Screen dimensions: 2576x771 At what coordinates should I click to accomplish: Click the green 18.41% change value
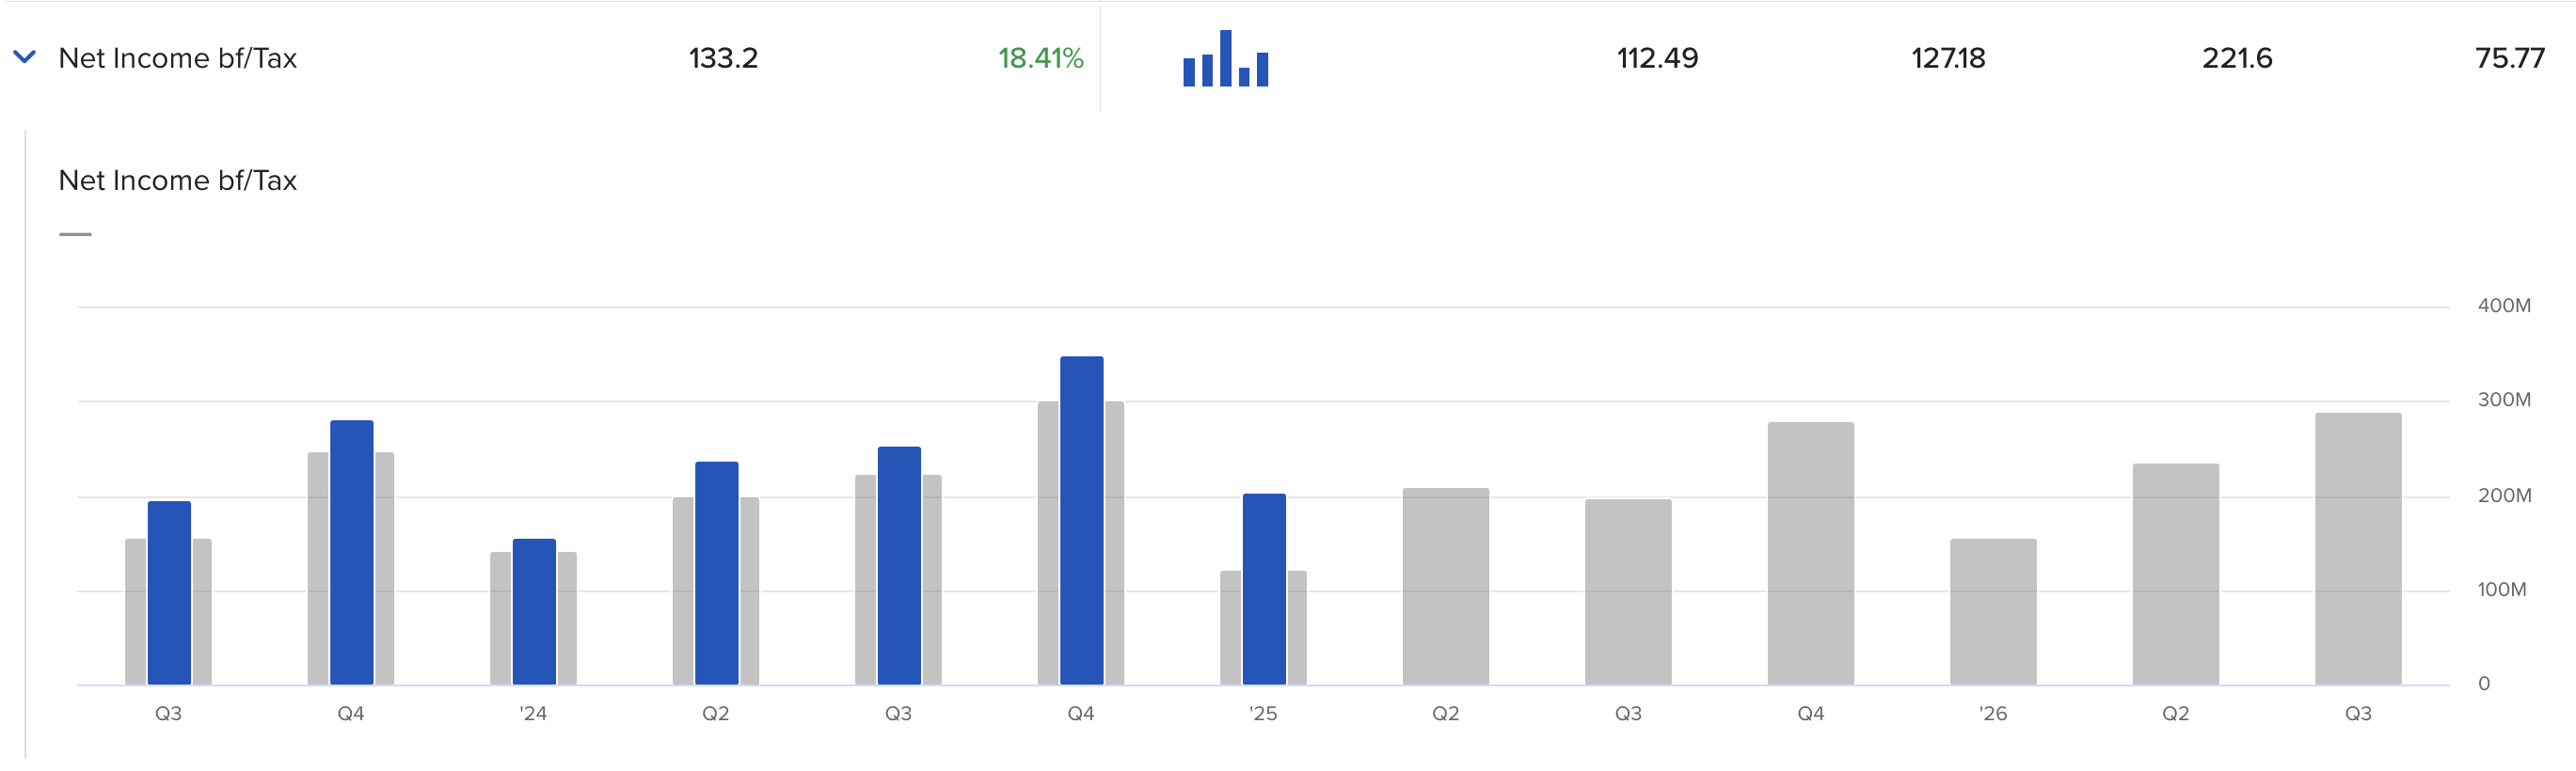1040,58
